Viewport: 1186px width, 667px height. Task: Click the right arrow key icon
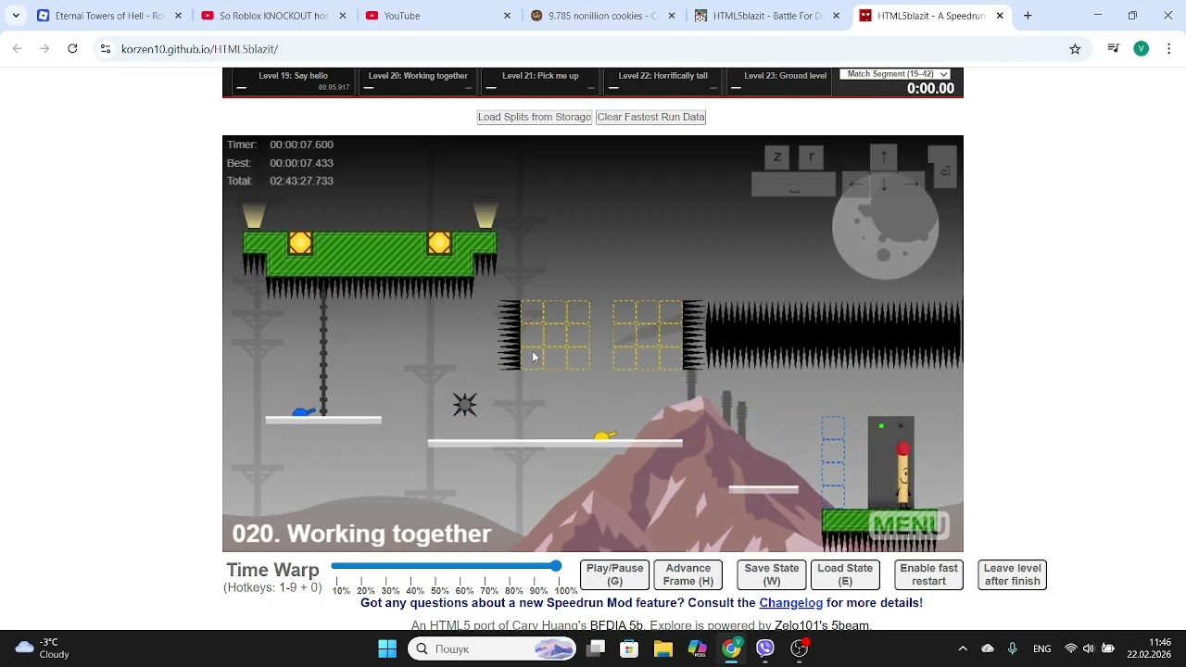tap(912, 184)
